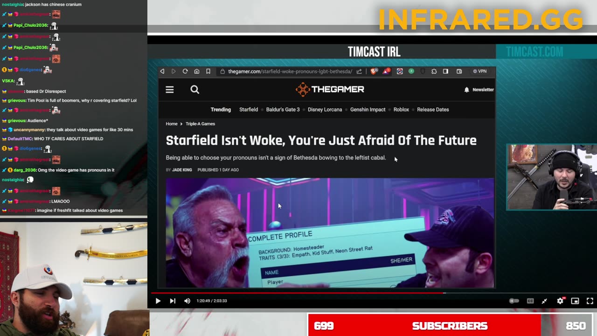
Task: Open the TheGamer search
Action: coord(195,90)
